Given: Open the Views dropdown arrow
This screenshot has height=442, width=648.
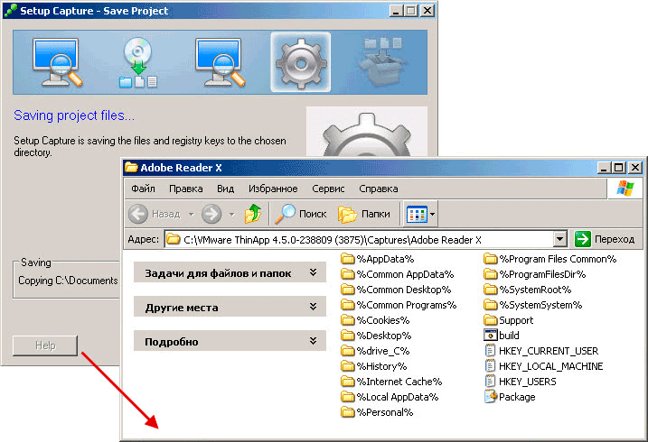Looking at the screenshot, I should 433,215.
